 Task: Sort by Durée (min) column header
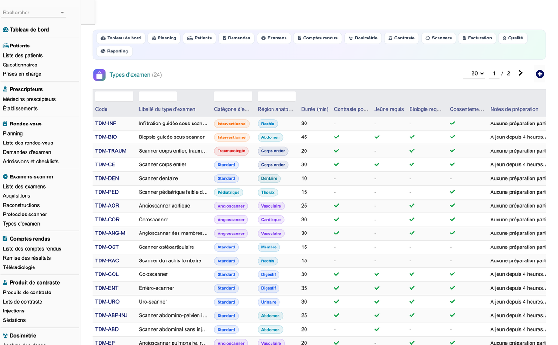[x=315, y=109]
